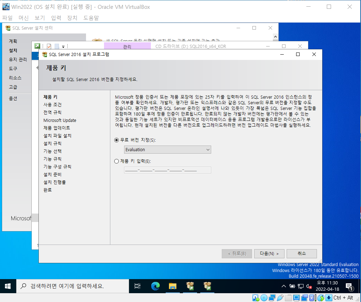Click VirtualBox display status icon
The height and width of the screenshot is (302, 361).
(x=296, y=298)
